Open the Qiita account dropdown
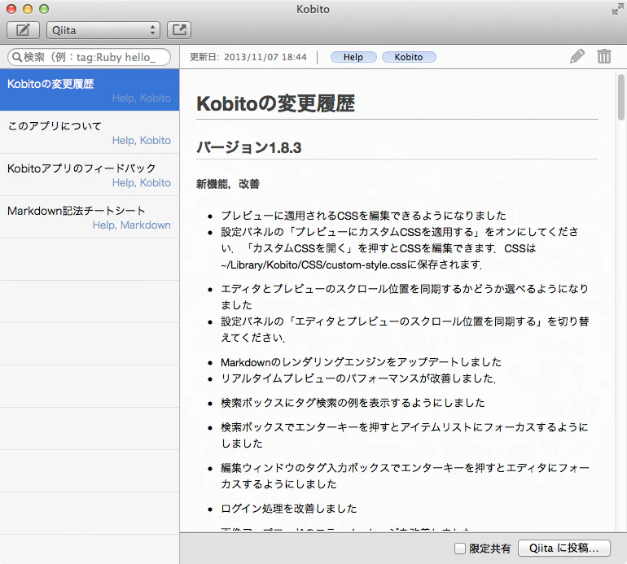The height and width of the screenshot is (564, 627). pyautogui.click(x=103, y=30)
